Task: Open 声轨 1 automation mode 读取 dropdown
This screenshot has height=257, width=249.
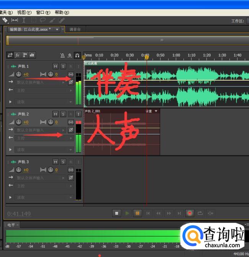Action: [44, 102]
